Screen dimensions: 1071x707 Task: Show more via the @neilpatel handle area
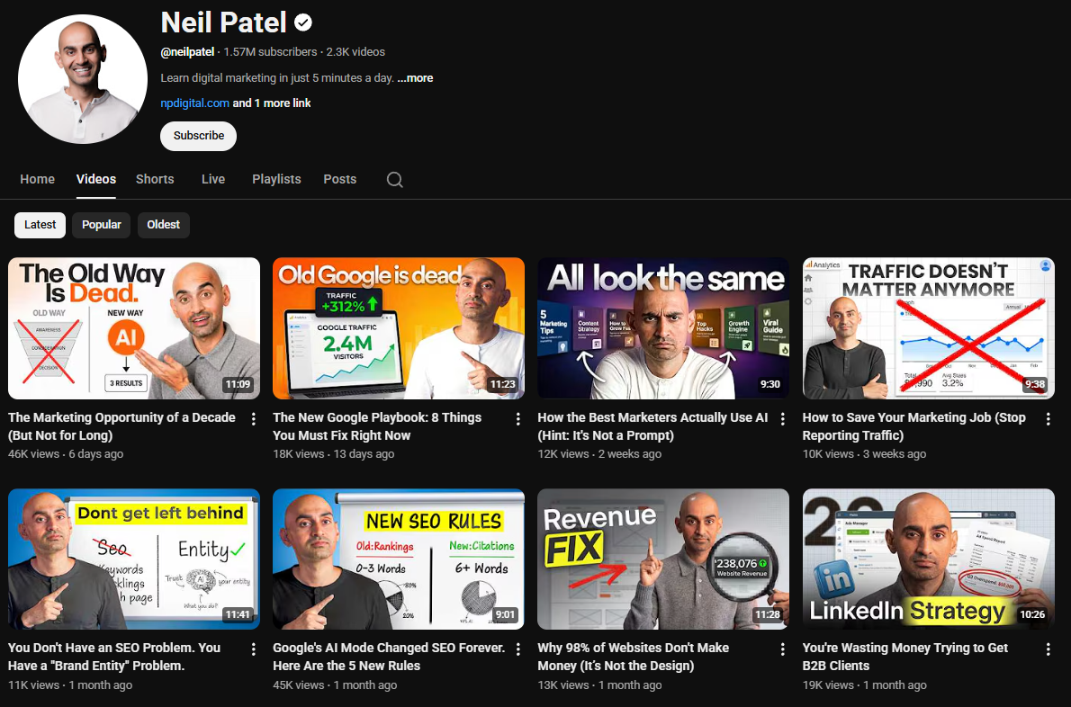187,51
